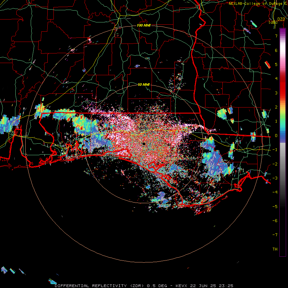Click the 6 value on the color scale
Screen dimensions: 288x288
(x=276, y=50)
